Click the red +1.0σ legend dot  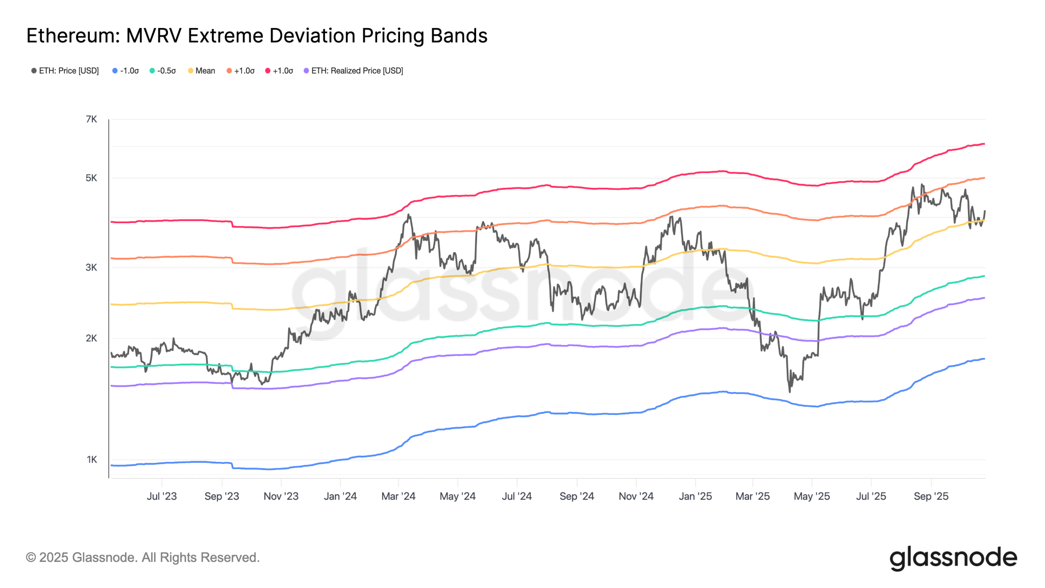[x=267, y=71]
